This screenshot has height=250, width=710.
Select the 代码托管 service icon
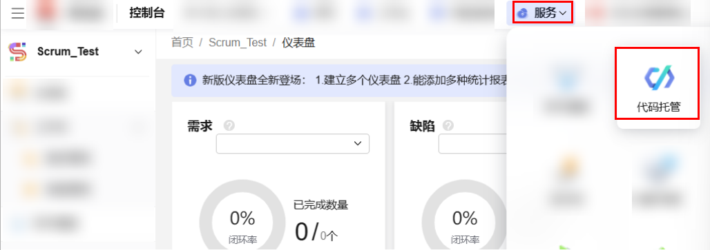click(x=660, y=76)
